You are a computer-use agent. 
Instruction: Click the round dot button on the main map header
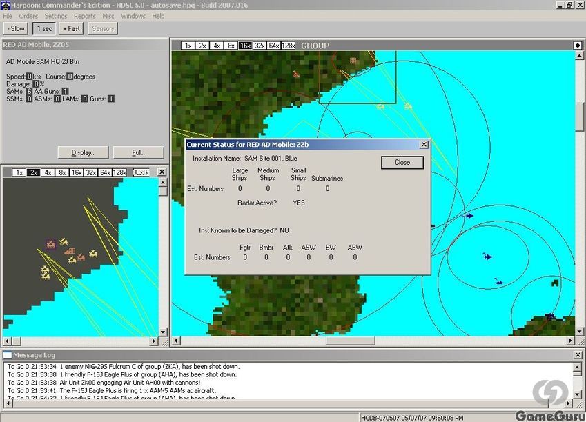click(x=578, y=46)
